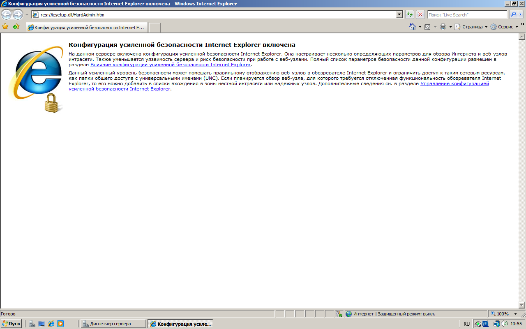Refresh the page with green arrows icon

tap(410, 15)
